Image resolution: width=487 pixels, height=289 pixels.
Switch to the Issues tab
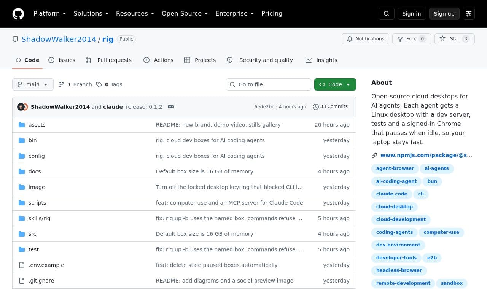pos(62,60)
